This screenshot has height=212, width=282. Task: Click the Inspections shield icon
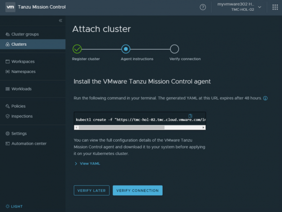[x=7, y=116]
